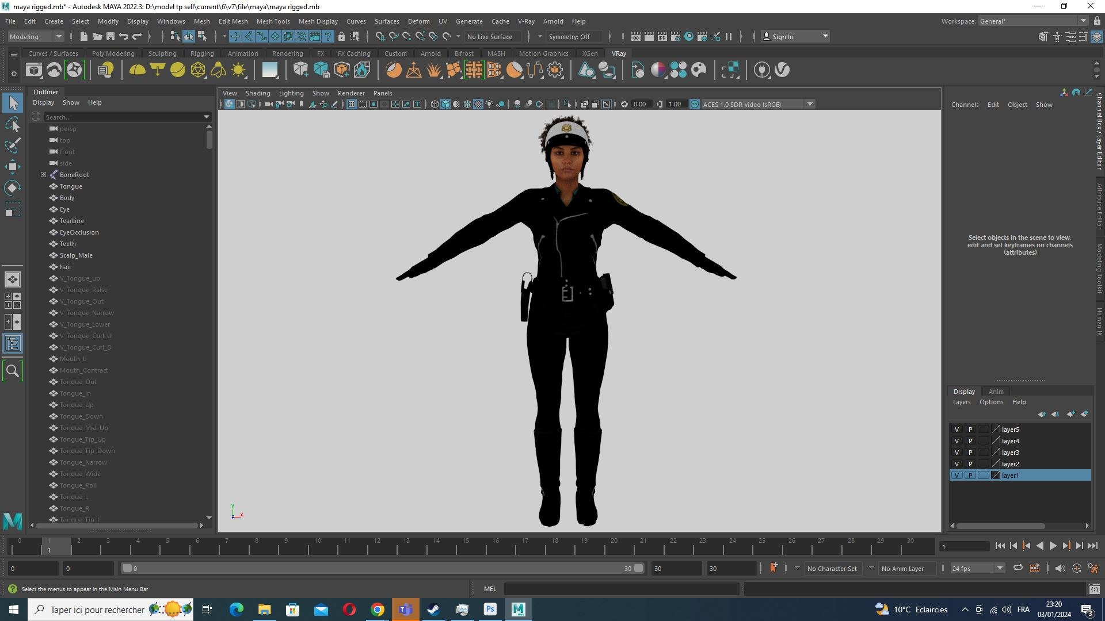Click the wireframe display icon in viewport toolbar

point(435,104)
